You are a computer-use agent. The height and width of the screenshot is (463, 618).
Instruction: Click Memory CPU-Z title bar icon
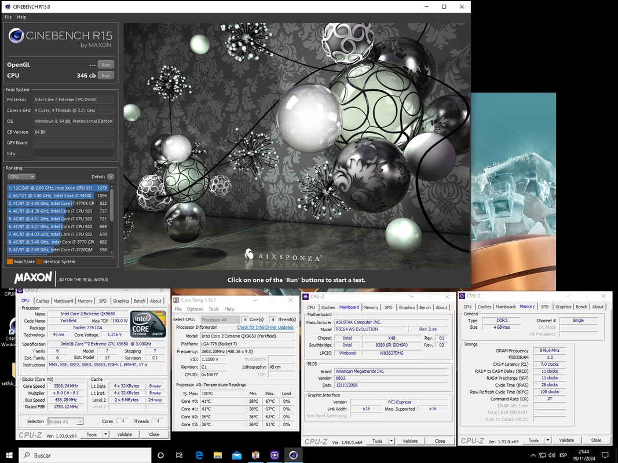(x=462, y=296)
